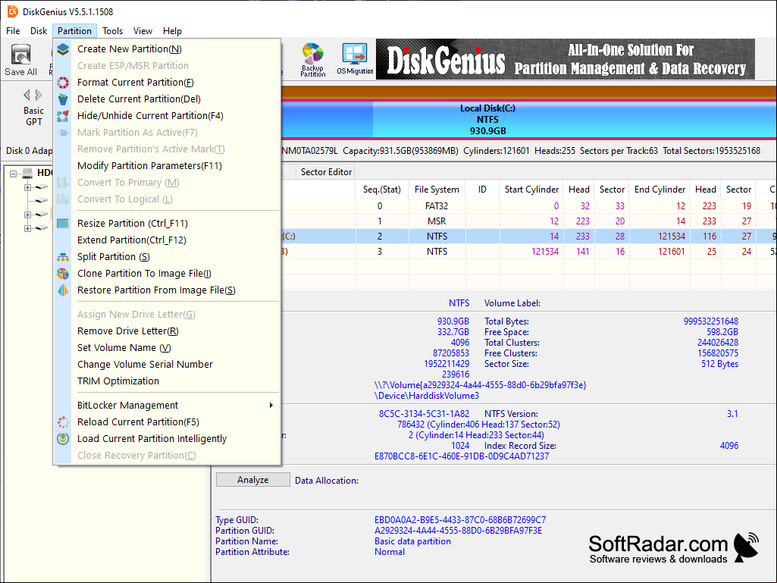The image size is (777, 583).
Task: Click the Create New Partition icon
Action: (x=63, y=49)
